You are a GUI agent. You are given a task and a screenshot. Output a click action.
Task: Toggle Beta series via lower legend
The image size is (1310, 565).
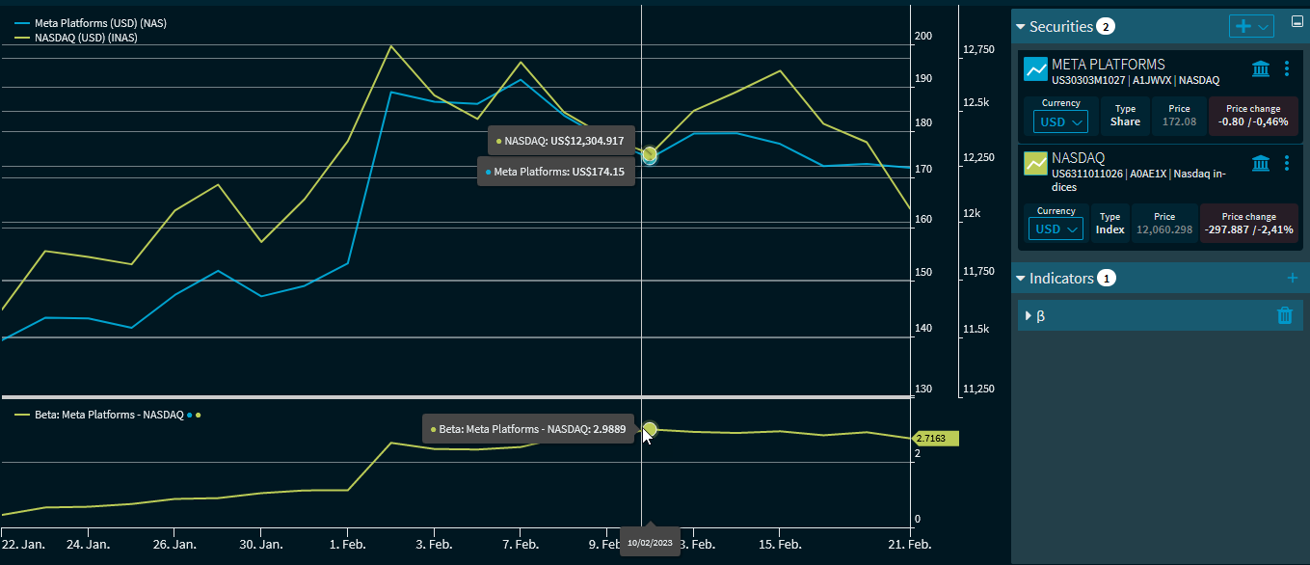(x=108, y=415)
